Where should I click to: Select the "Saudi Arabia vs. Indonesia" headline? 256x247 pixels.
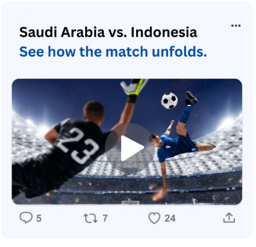tap(108, 32)
